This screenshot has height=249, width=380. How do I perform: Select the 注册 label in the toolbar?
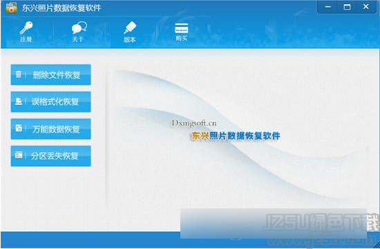26,39
